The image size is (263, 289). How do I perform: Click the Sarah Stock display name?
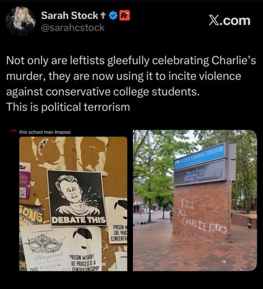coord(69,16)
